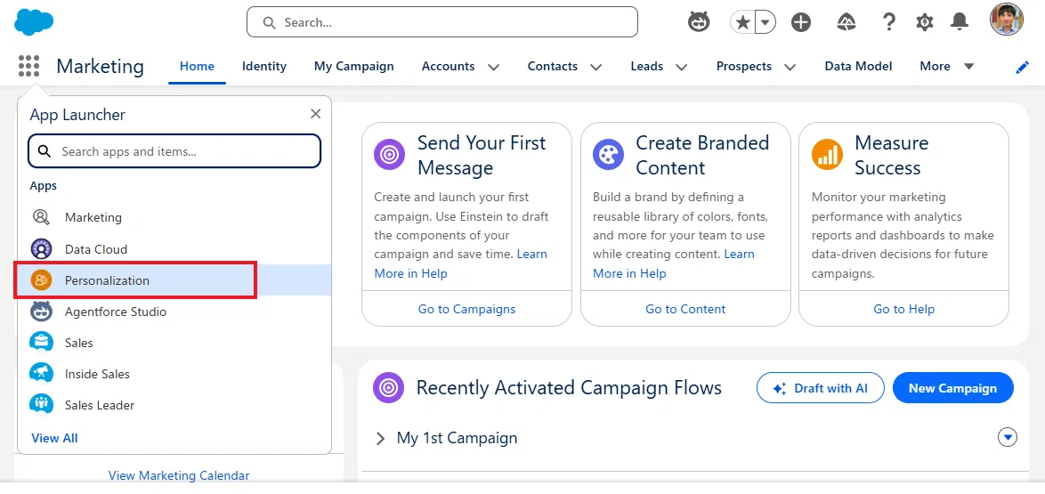Select the Data Cloud app icon
Image resolution: width=1045 pixels, height=494 pixels.
tap(41, 248)
